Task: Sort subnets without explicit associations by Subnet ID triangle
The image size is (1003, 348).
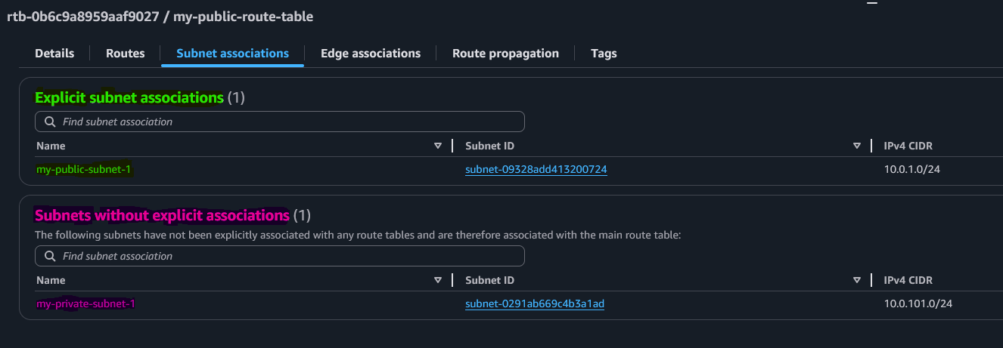Action: click(857, 280)
